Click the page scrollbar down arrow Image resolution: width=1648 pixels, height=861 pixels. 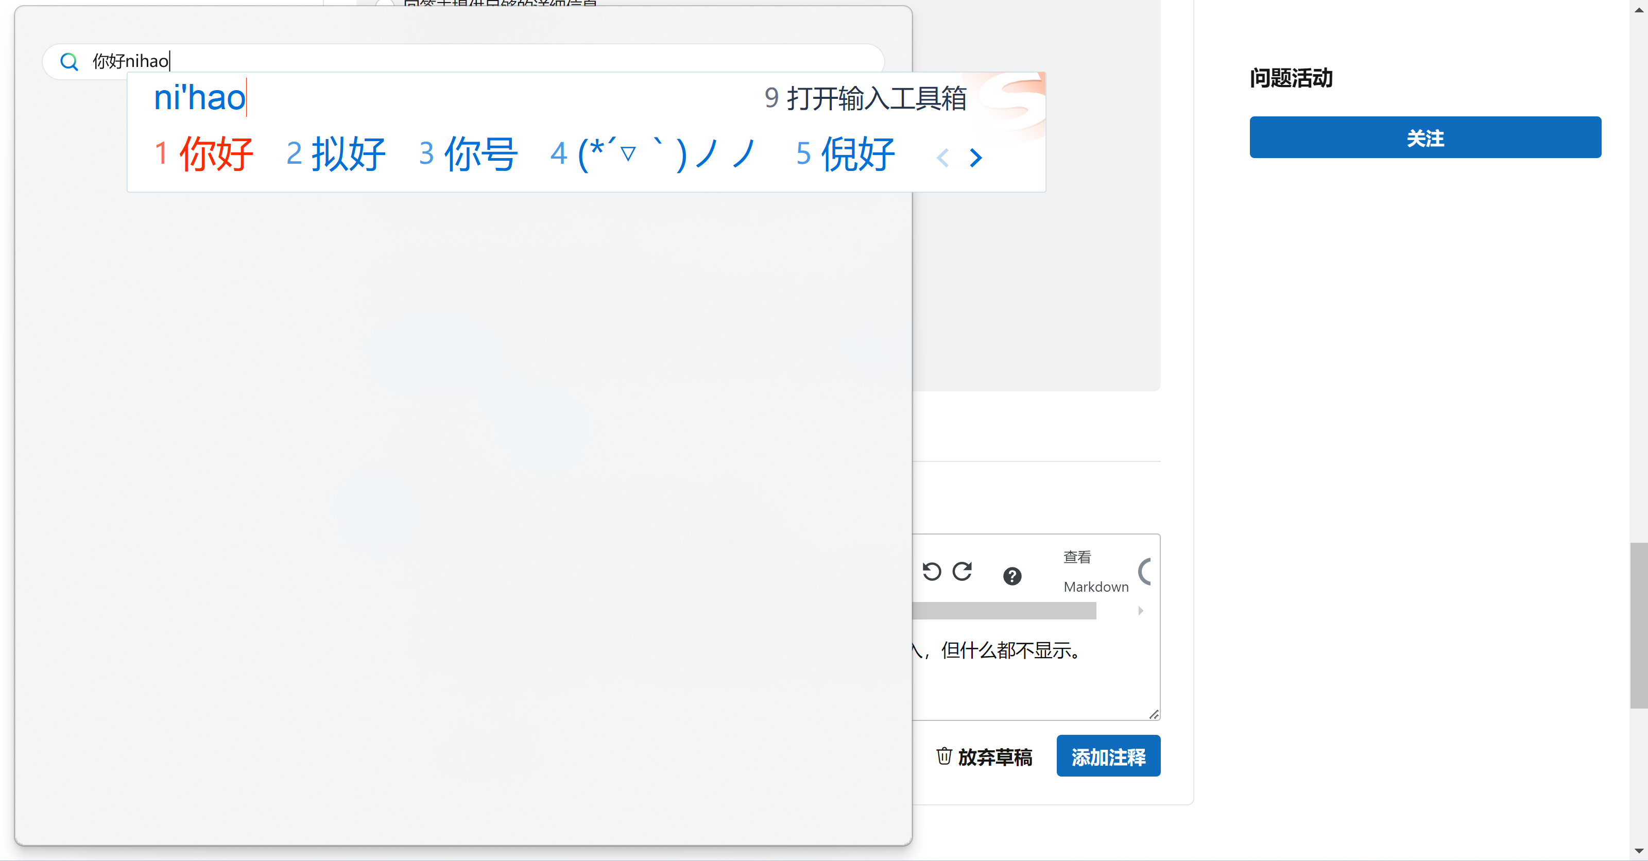(x=1638, y=851)
